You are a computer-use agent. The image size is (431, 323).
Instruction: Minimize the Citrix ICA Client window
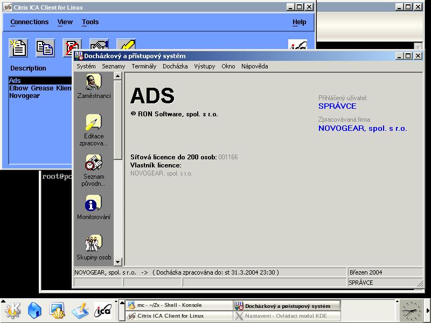(x=290, y=7)
